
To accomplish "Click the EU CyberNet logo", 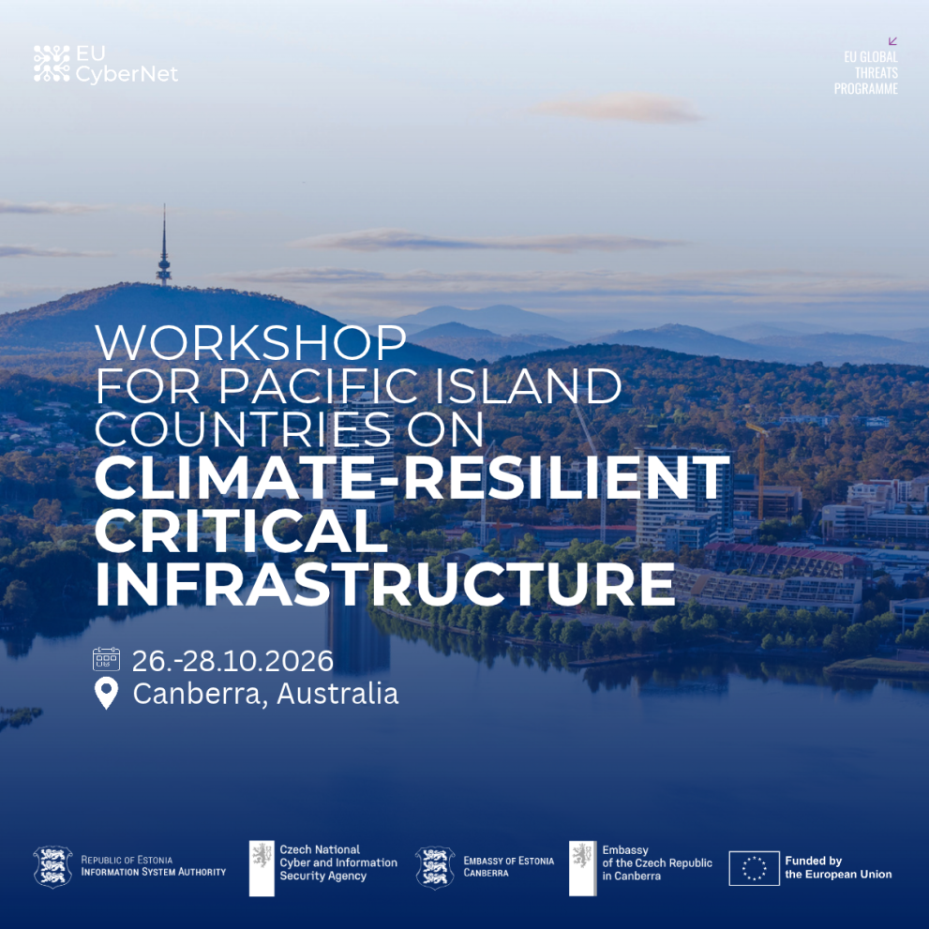I will click(x=105, y=64).
